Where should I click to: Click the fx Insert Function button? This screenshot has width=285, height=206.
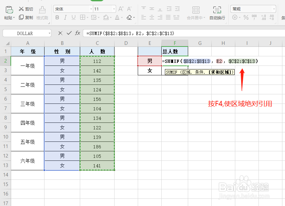(78, 33)
